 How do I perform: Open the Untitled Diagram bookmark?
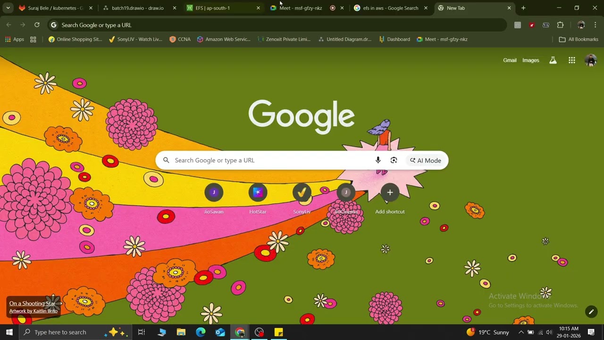pyautogui.click(x=345, y=39)
